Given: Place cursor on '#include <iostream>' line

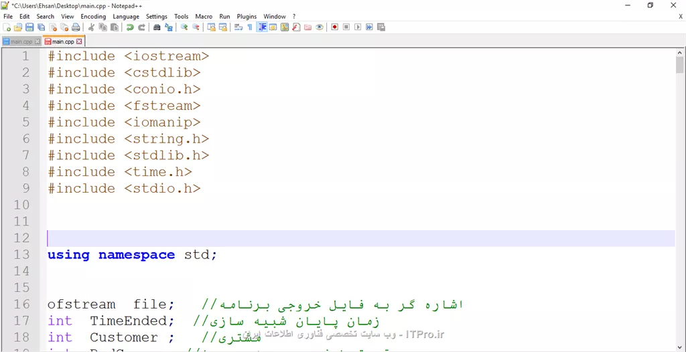Looking at the screenshot, I should click(x=128, y=56).
